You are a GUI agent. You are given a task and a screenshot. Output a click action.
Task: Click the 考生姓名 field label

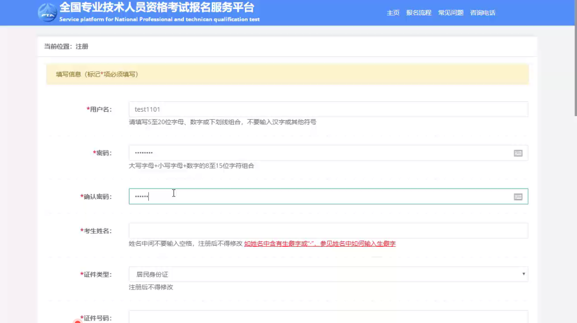[96, 231]
